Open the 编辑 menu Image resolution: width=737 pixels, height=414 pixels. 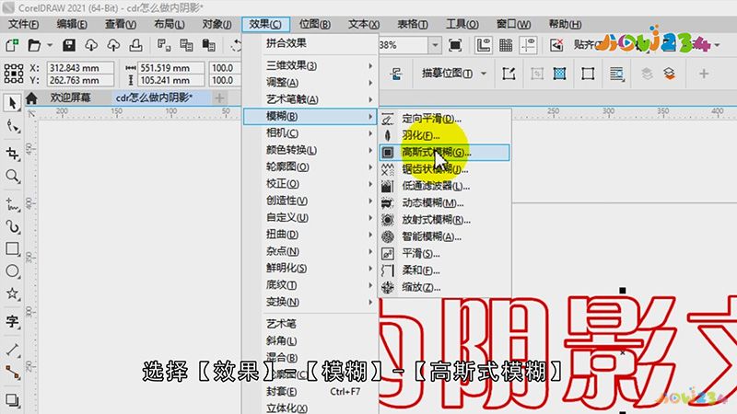(72, 25)
